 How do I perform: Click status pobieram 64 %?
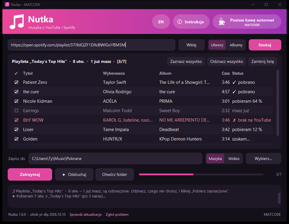(247, 101)
